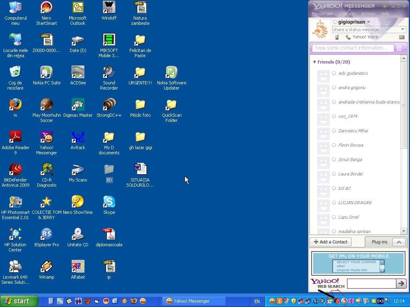Click Nero ShowTime shortcut

(x=78, y=205)
